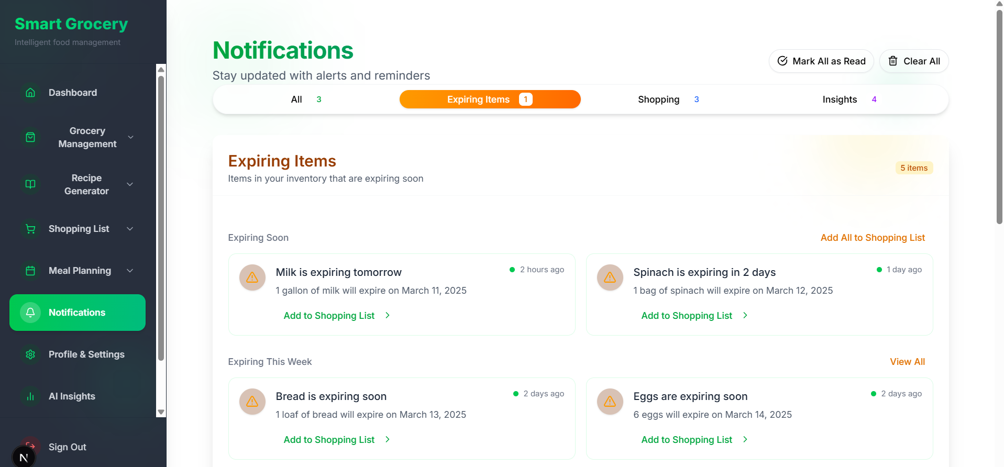Image resolution: width=1004 pixels, height=467 pixels.
Task: Add Spinach to the shopping list
Action: tap(695, 316)
